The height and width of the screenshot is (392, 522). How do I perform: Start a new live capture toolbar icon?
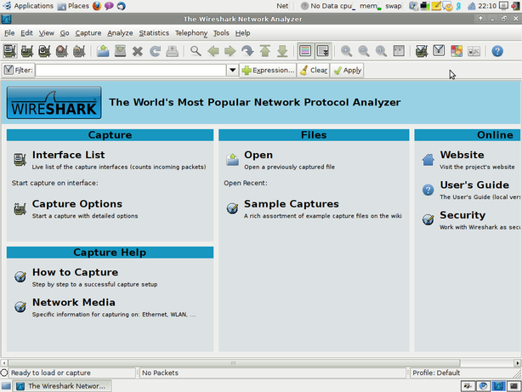(44, 51)
